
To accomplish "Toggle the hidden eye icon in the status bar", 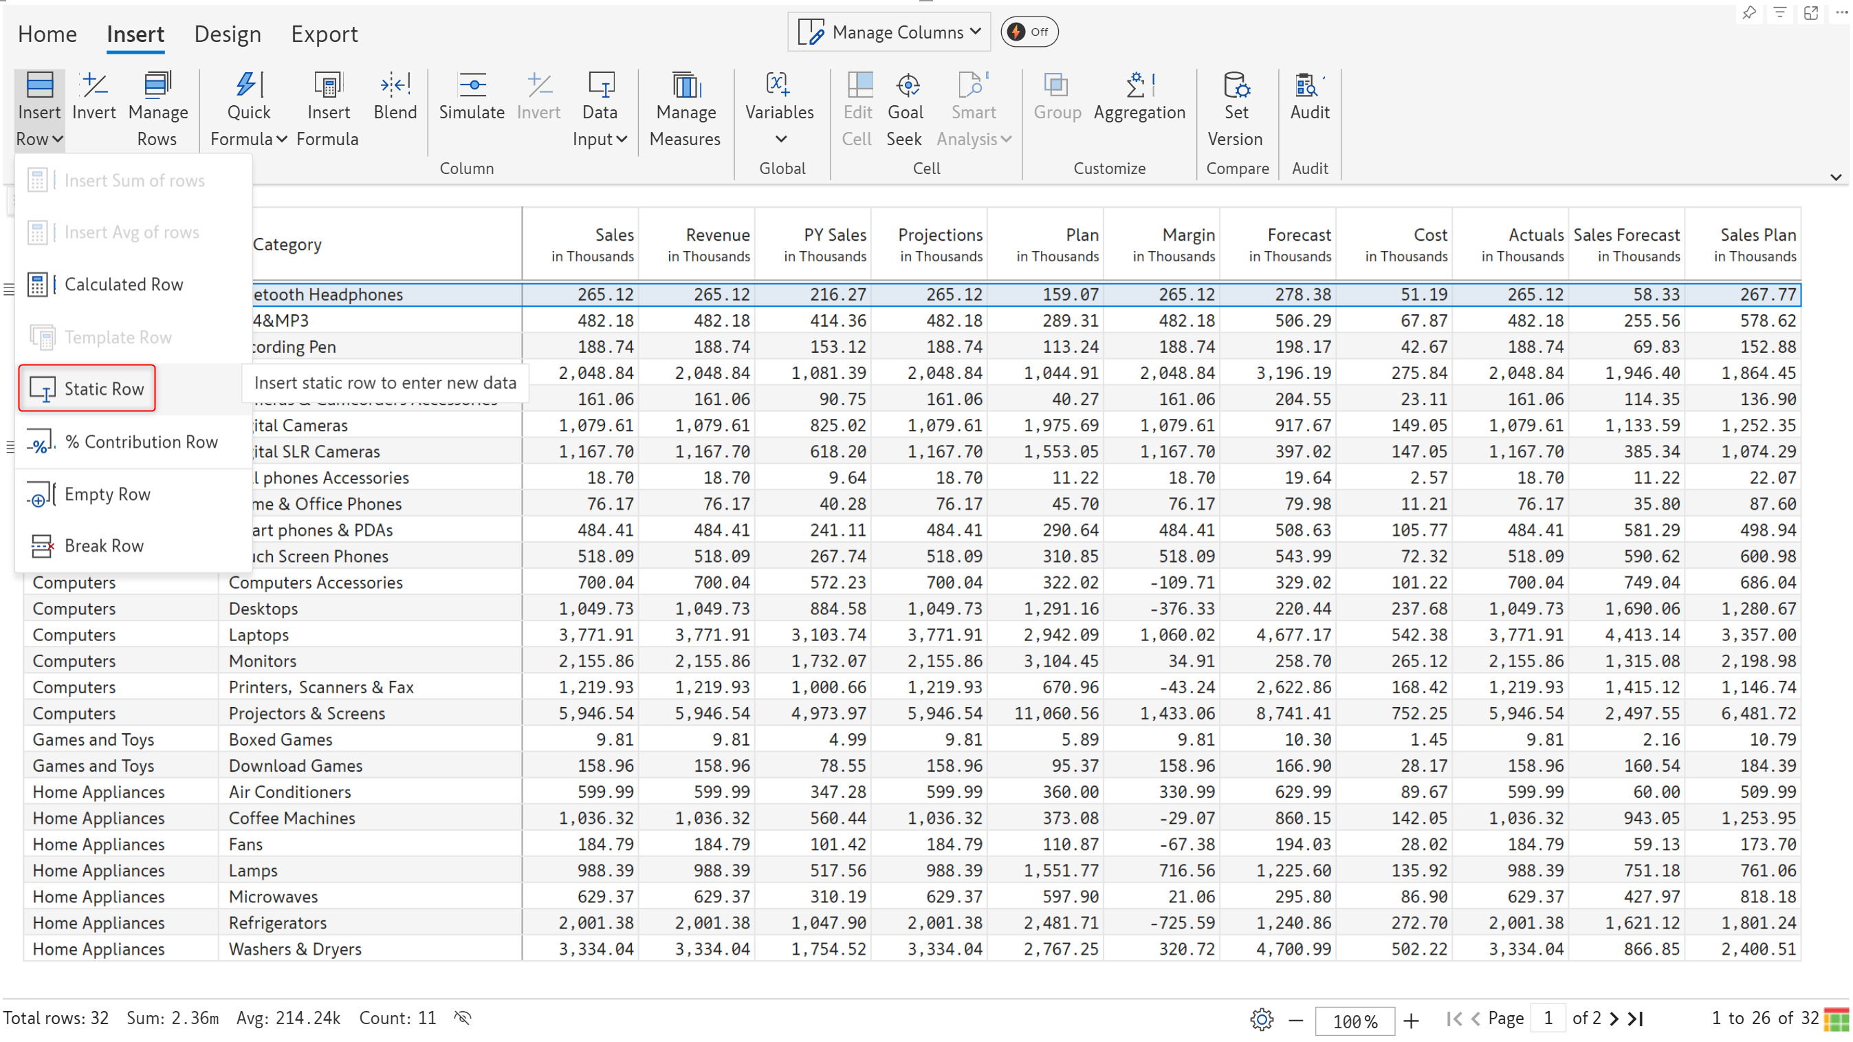I will click(463, 1017).
